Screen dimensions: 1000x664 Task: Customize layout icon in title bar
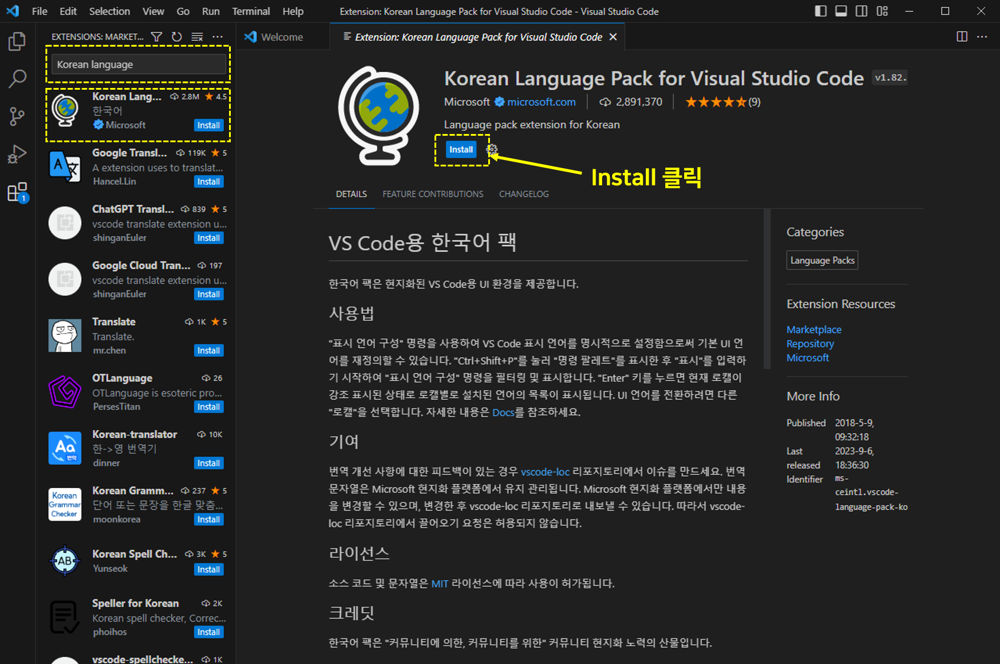point(882,11)
